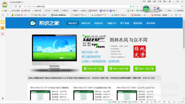Toggle the sound speaker icon in status bar
The width and height of the screenshot is (185, 104).
[x=174, y=102]
